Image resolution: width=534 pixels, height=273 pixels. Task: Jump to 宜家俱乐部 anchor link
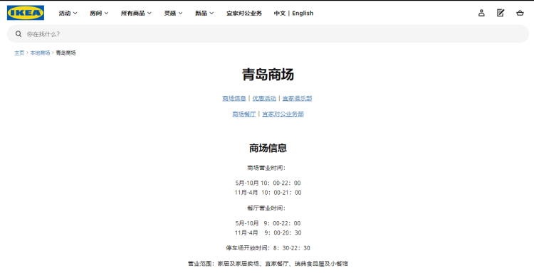pyautogui.click(x=297, y=98)
